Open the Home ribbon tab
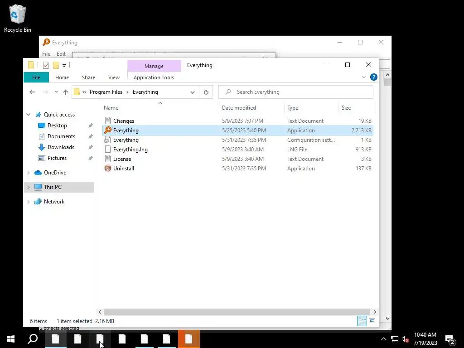 pos(62,77)
